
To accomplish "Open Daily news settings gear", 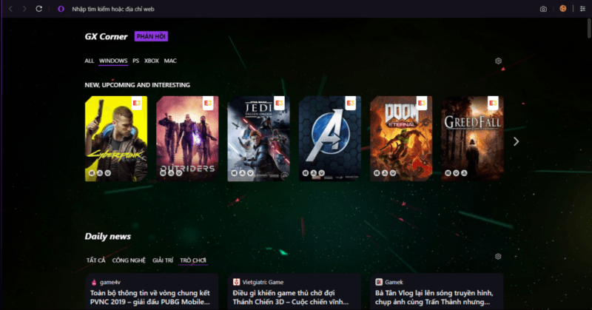I will click(x=498, y=257).
